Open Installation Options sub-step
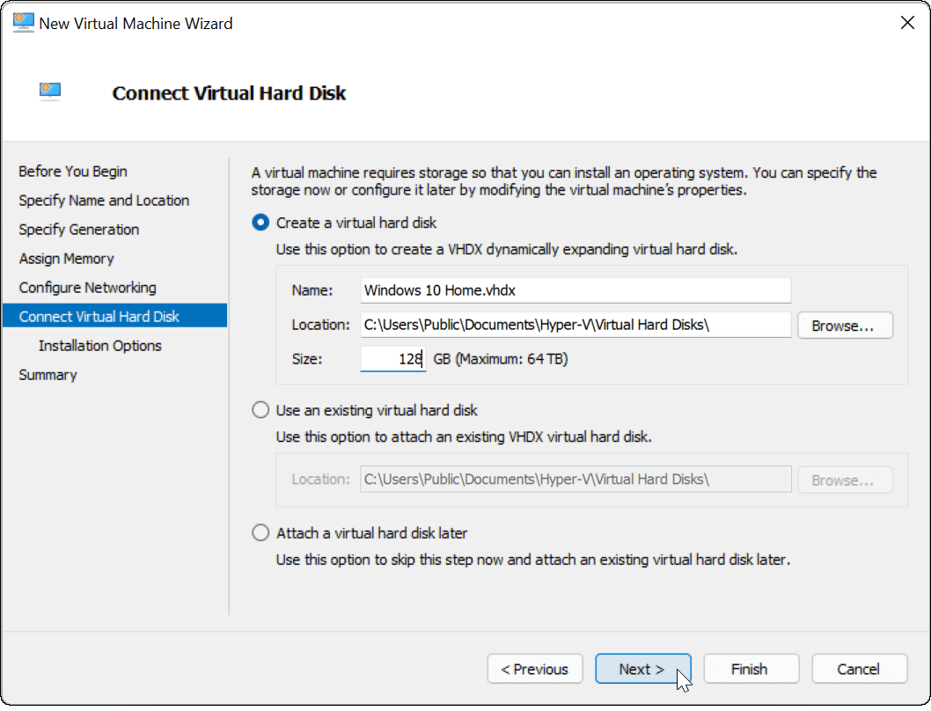This screenshot has width=931, height=711. click(100, 346)
